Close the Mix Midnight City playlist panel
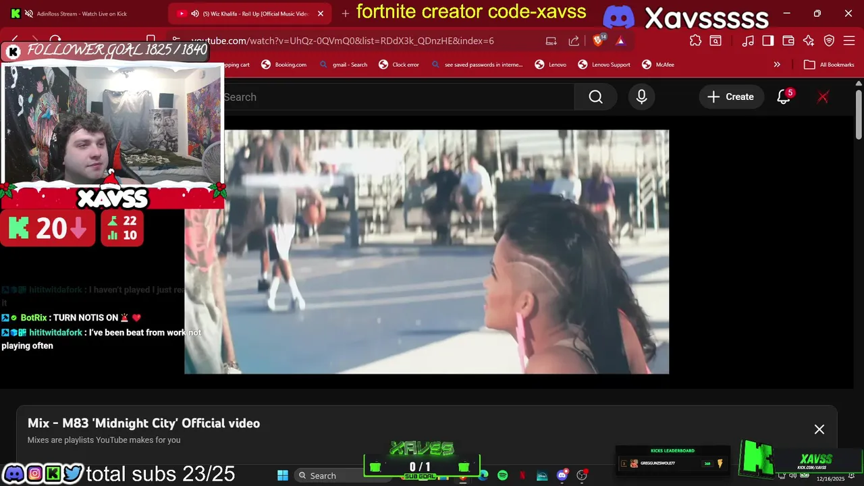This screenshot has height=486, width=864. click(x=819, y=429)
